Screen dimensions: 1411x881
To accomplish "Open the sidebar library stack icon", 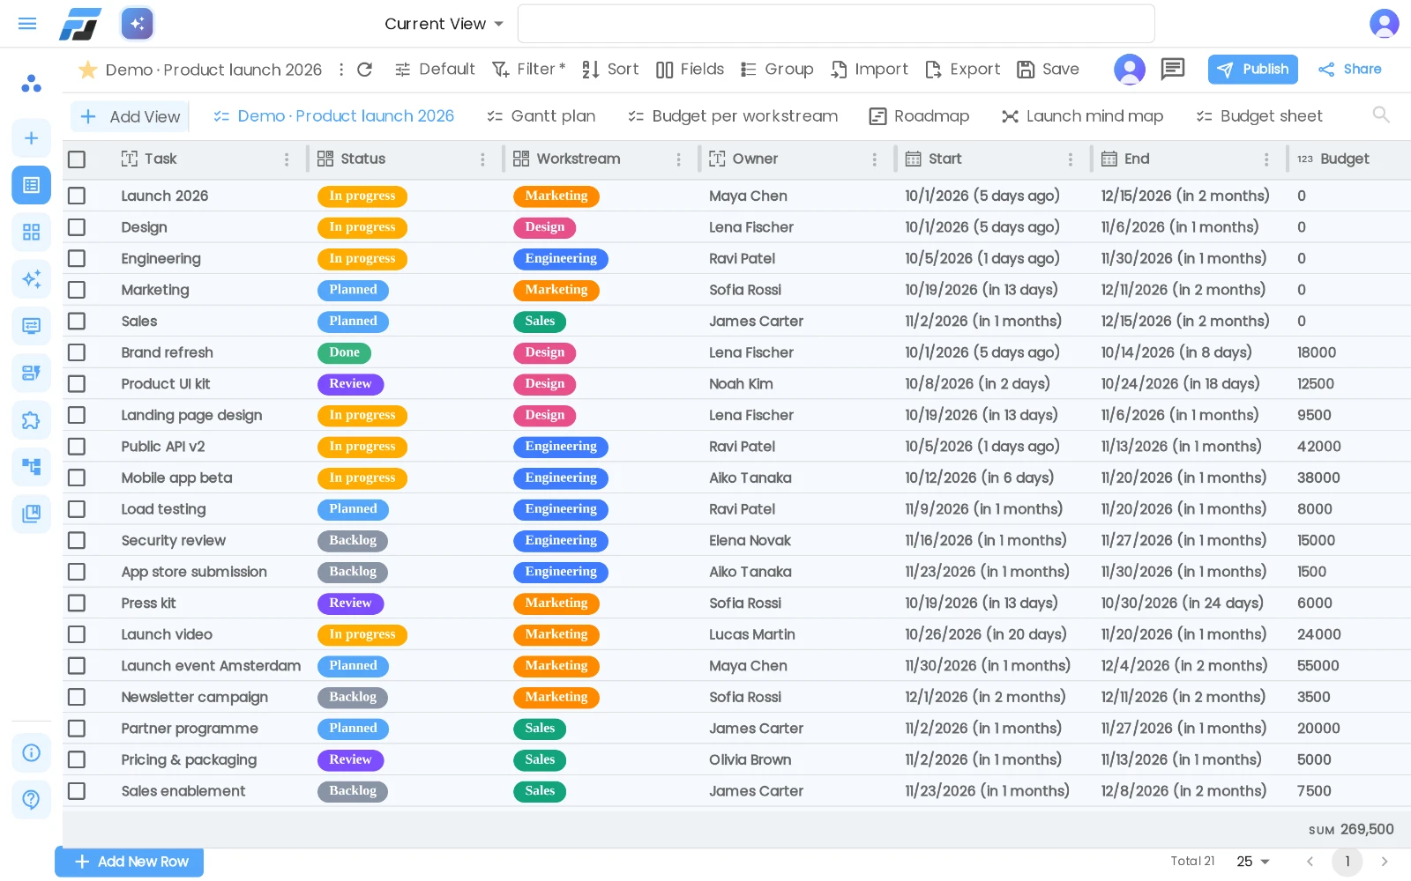I will (x=31, y=514).
